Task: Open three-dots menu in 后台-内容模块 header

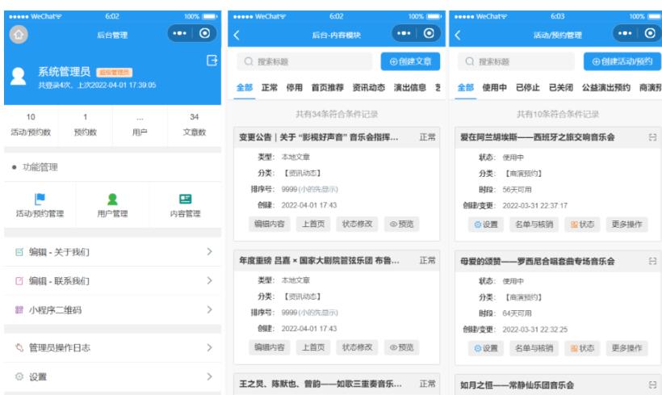Action: (404, 33)
